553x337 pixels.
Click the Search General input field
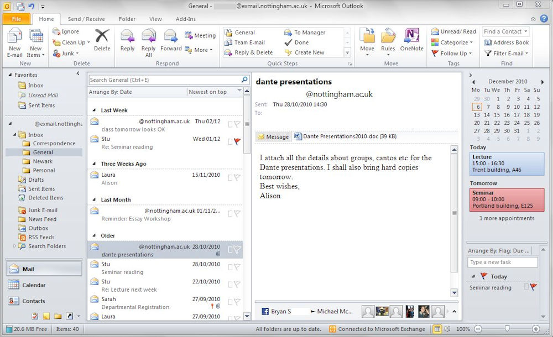point(164,80)
